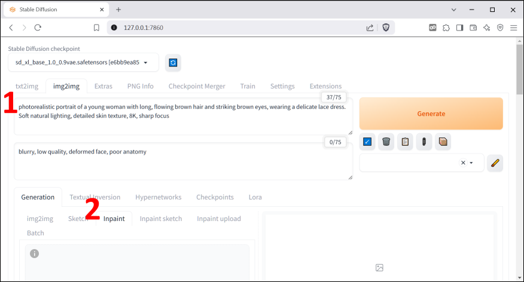Open the Stable Diffusion checkpoint dropdown
The height and width of the screenshot is (282, 524).
tap(84, 62)
